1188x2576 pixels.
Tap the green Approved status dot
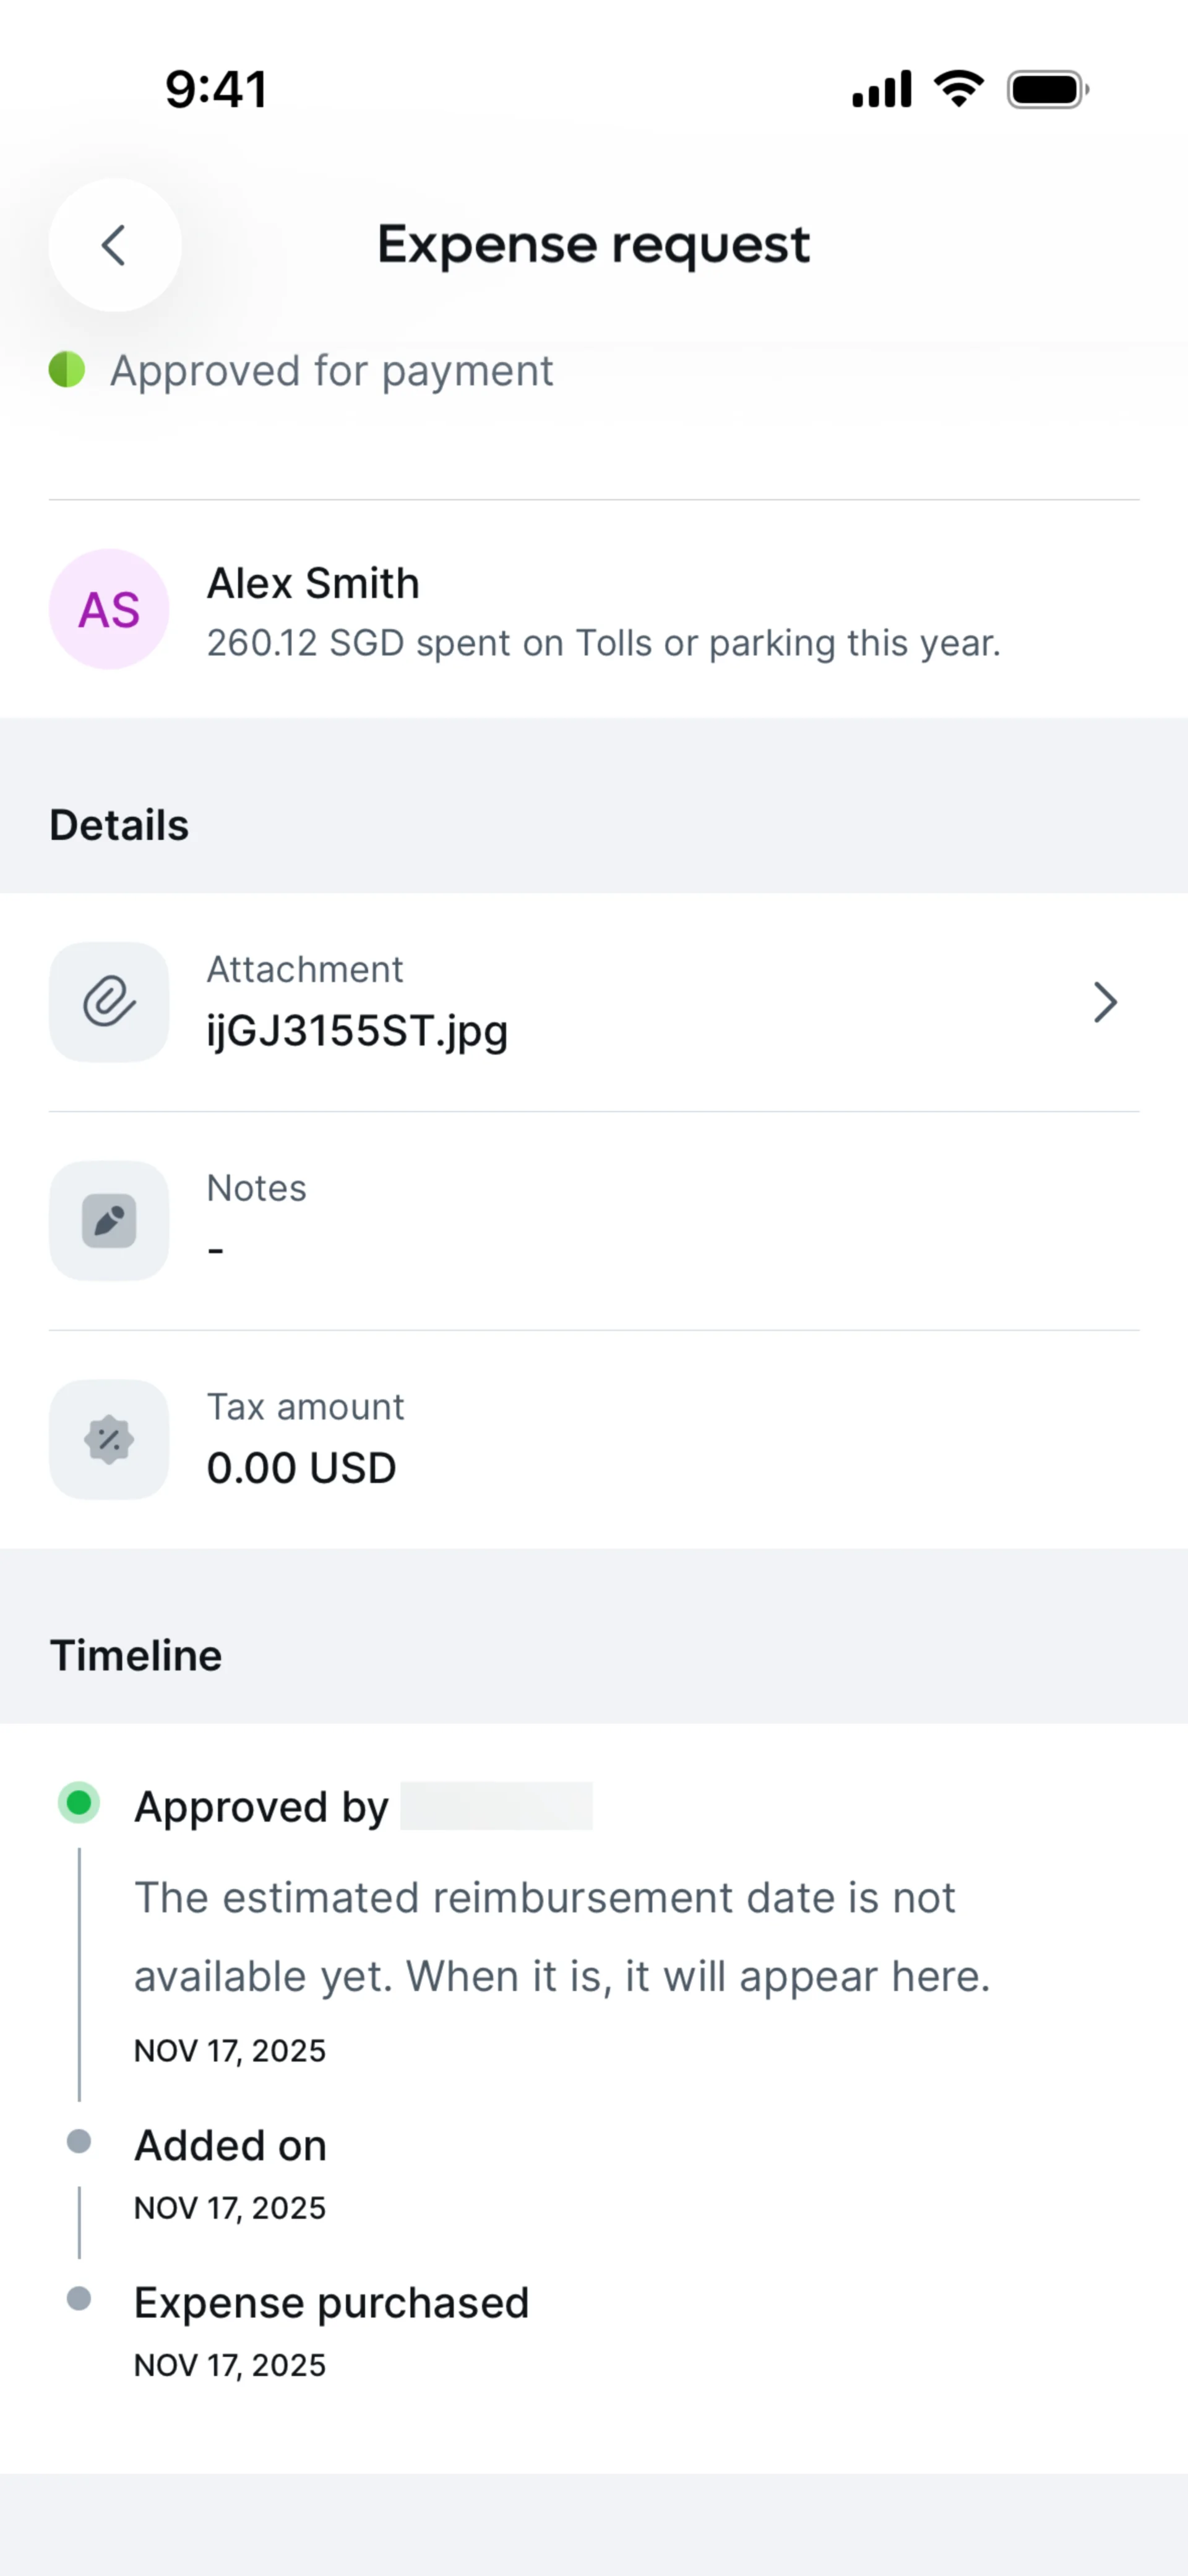pos(67,370)
